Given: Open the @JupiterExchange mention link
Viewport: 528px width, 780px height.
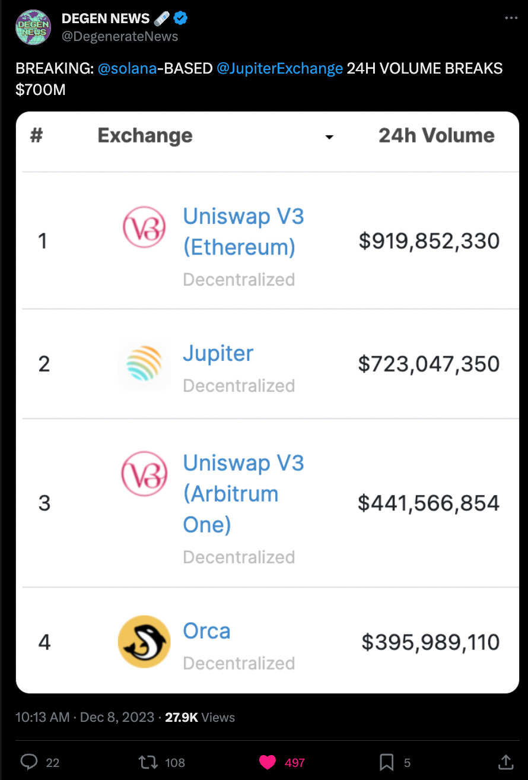Looking at the screenshot, I should point(279,68).
